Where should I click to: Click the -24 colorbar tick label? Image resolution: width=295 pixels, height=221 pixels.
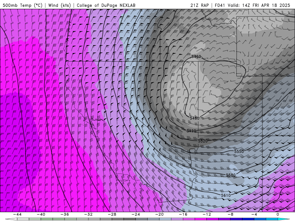(136, 214)
